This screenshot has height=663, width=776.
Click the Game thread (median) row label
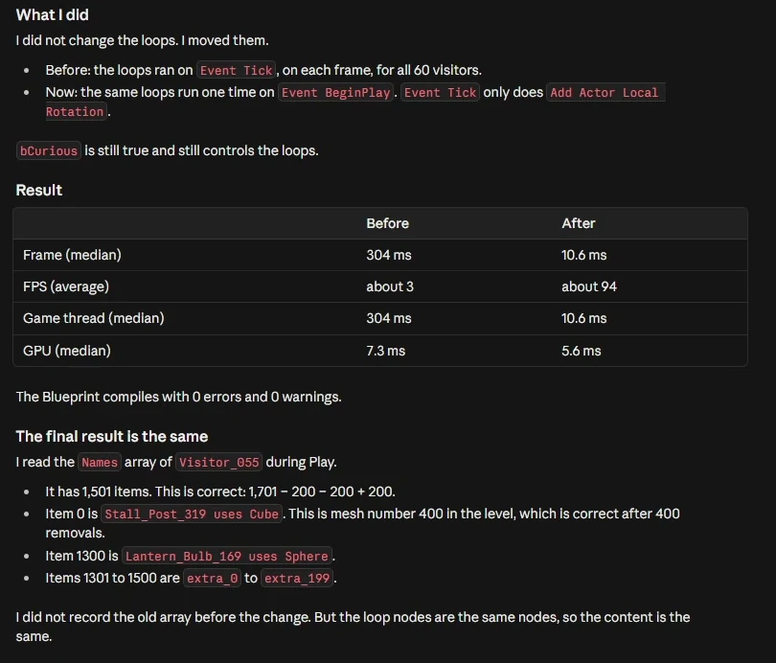[94, 318]
